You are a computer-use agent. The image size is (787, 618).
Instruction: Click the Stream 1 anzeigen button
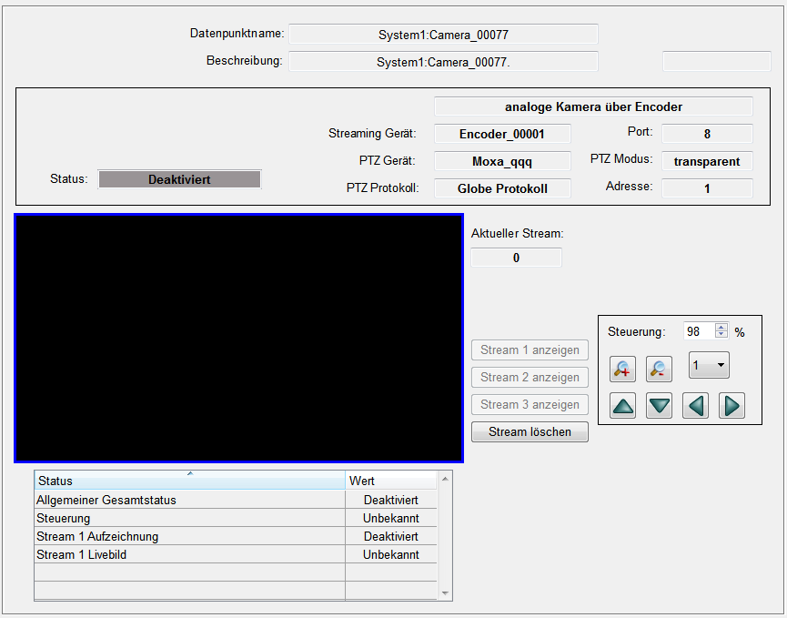click(530, 350)
